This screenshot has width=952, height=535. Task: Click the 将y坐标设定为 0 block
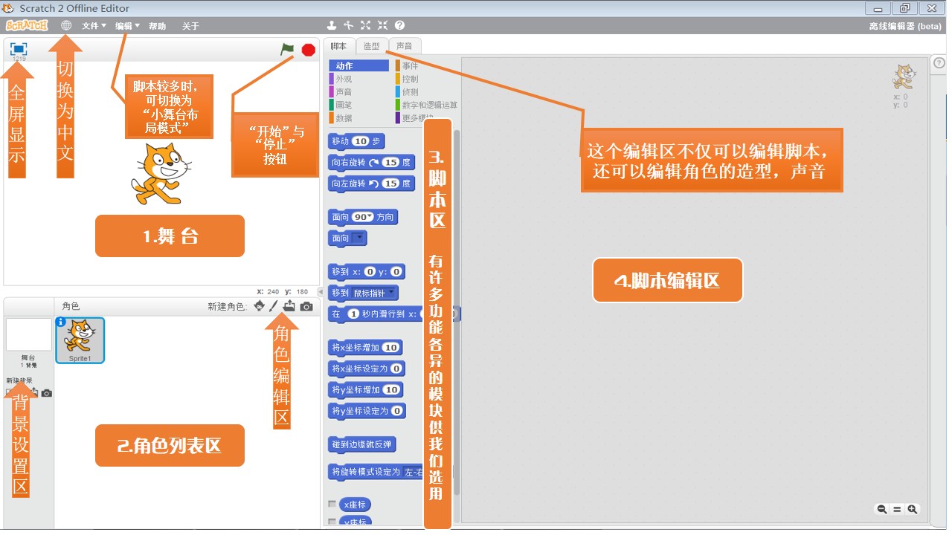pyautogui.click(x=366, y=411)
